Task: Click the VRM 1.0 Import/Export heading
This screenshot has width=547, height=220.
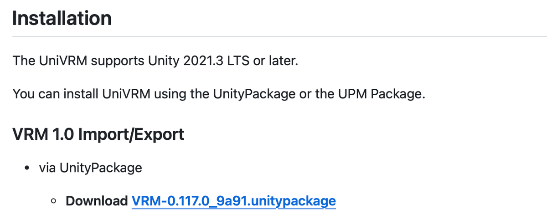Action: pyautogui.click(x=98, y=134)
